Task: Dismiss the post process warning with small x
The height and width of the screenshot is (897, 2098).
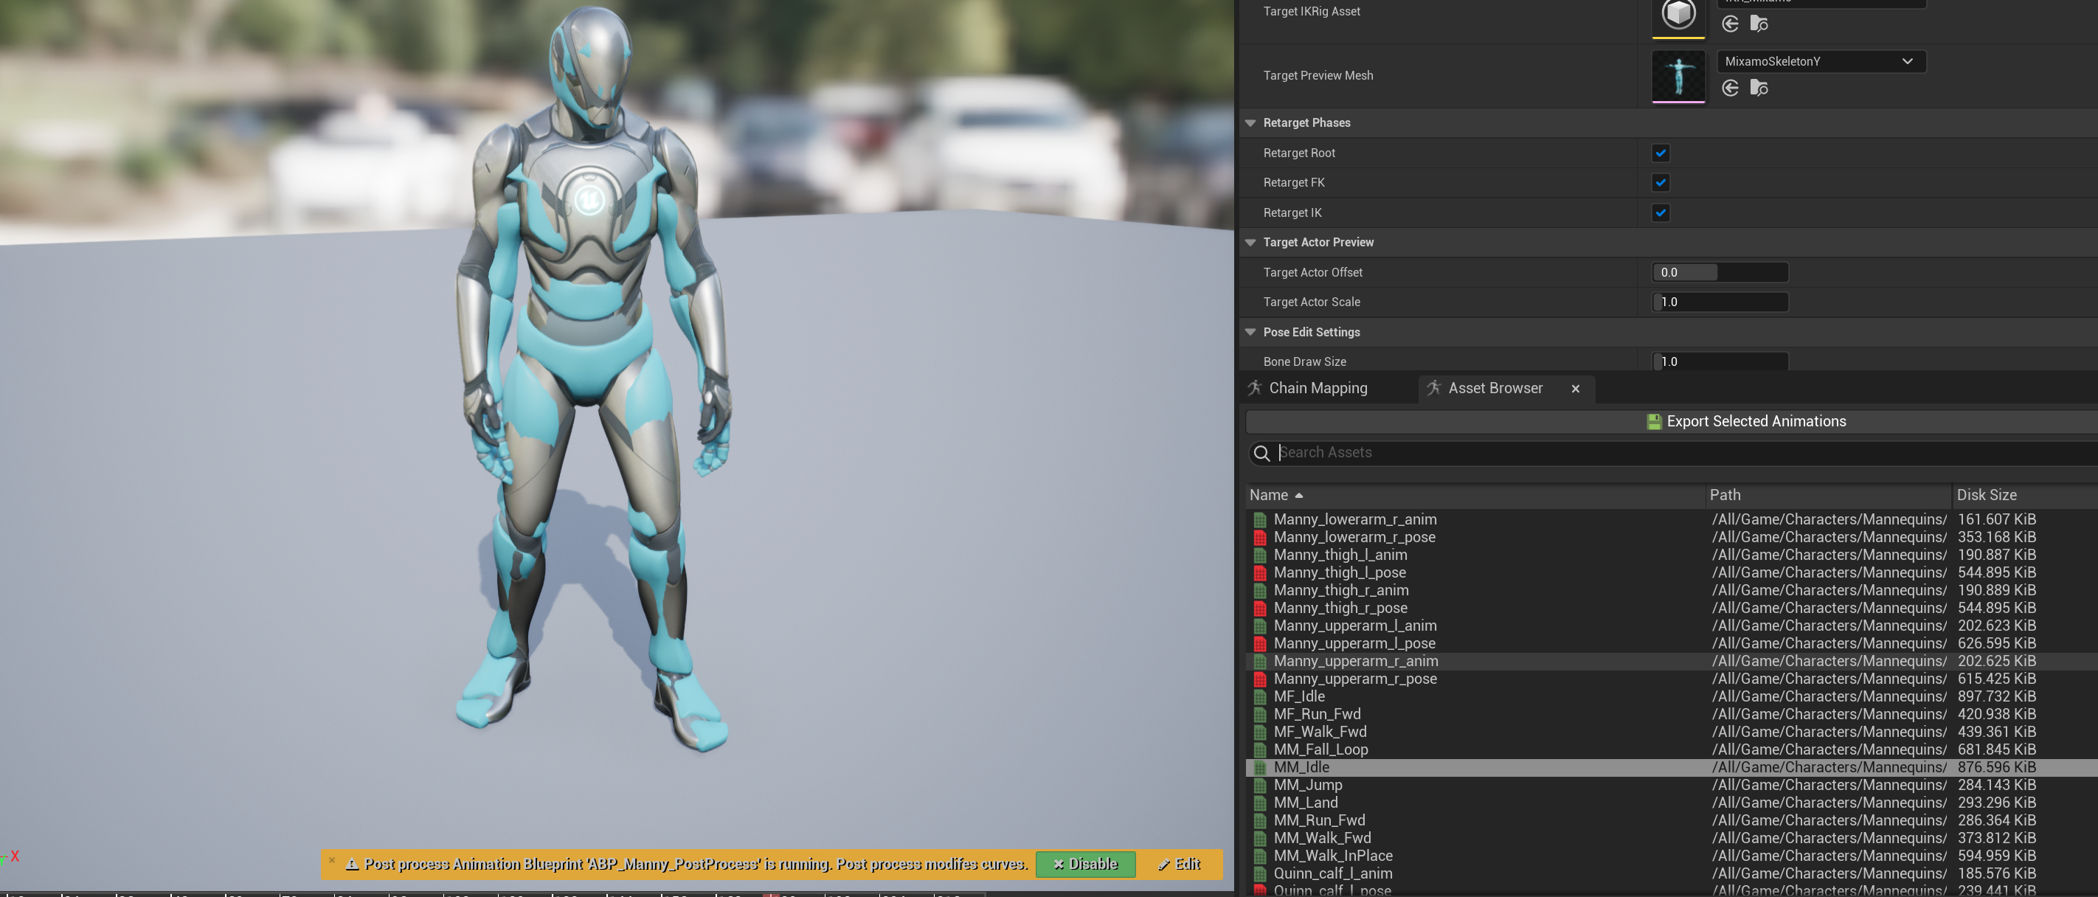Action: (331, 859)
